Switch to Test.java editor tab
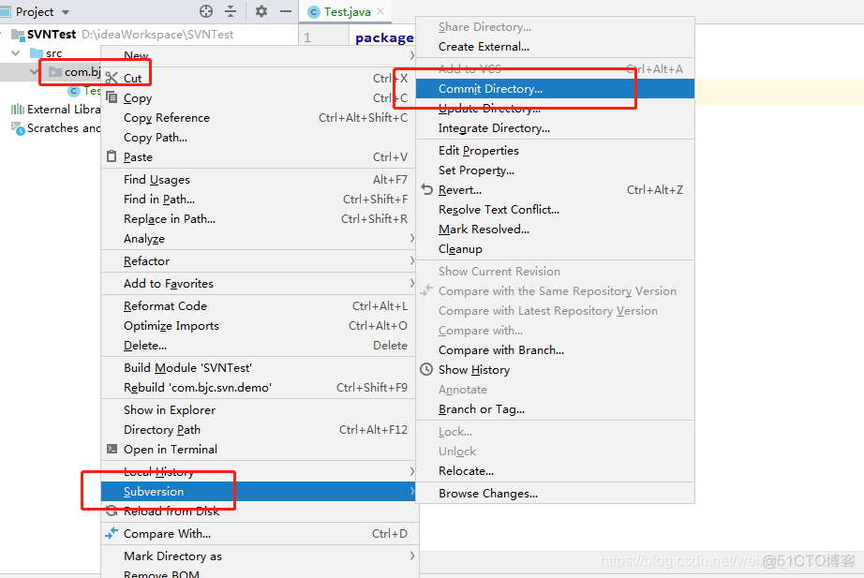The image size is (864, 578). 347,11
